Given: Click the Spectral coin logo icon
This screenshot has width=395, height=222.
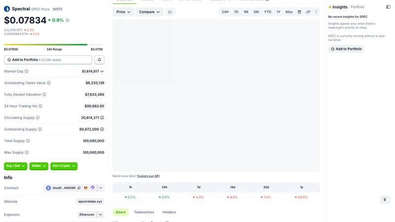Looking at the screenshot, I should [x=7, y=9].
